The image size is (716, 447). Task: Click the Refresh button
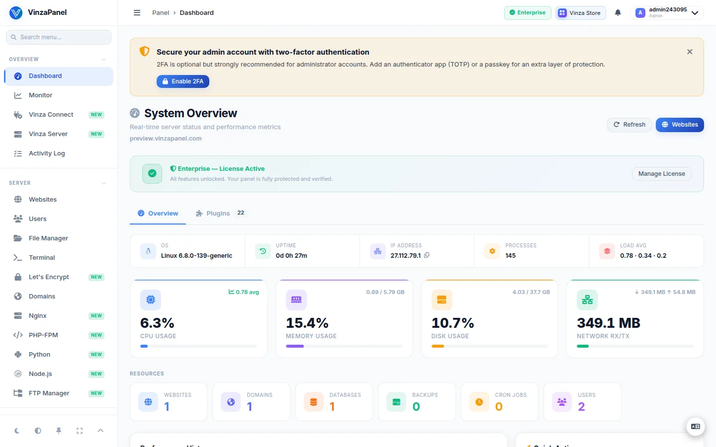click(629, 125)
